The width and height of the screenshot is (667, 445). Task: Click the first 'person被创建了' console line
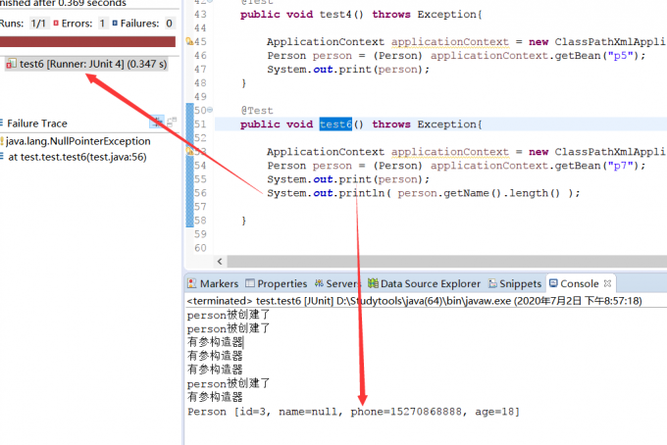229,315
